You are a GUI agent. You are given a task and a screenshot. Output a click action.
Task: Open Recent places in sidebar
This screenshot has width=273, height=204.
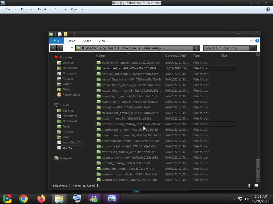[x=69, y=95]
